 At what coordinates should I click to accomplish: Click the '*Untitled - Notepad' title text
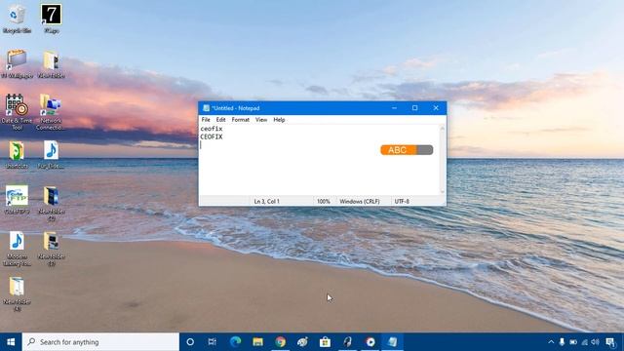(235, 108)
